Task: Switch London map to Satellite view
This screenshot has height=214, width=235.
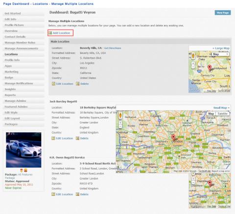Action: pos(222,114)
